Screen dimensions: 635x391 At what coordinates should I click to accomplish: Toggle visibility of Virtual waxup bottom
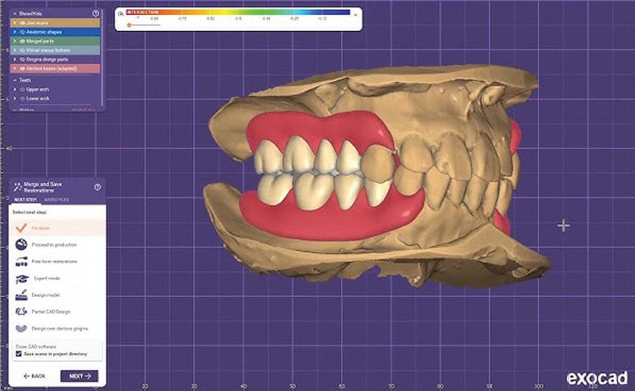click(22, 50)
